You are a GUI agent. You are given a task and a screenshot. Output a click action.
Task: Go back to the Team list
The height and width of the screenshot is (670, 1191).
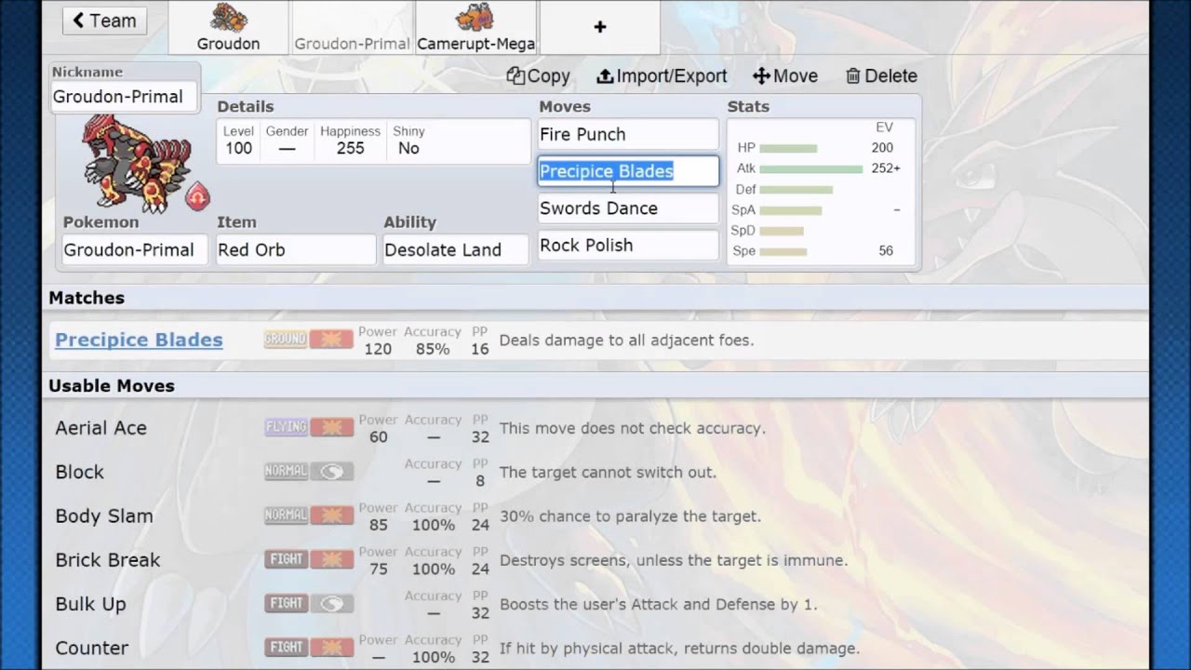pos(104,20)
